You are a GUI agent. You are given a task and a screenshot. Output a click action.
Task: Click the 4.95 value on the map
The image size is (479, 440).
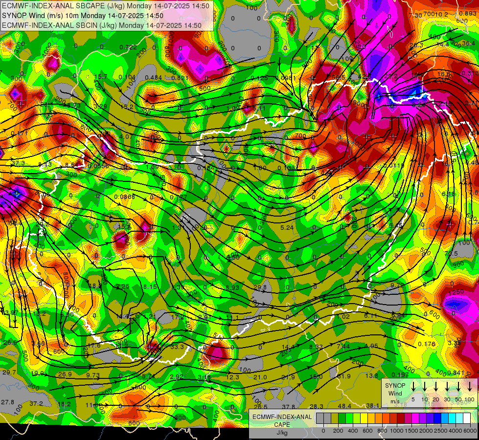[x=371, y=346]
